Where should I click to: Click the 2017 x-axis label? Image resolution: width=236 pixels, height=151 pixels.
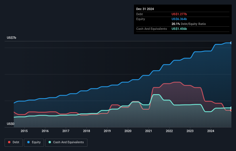pos(66,131)
